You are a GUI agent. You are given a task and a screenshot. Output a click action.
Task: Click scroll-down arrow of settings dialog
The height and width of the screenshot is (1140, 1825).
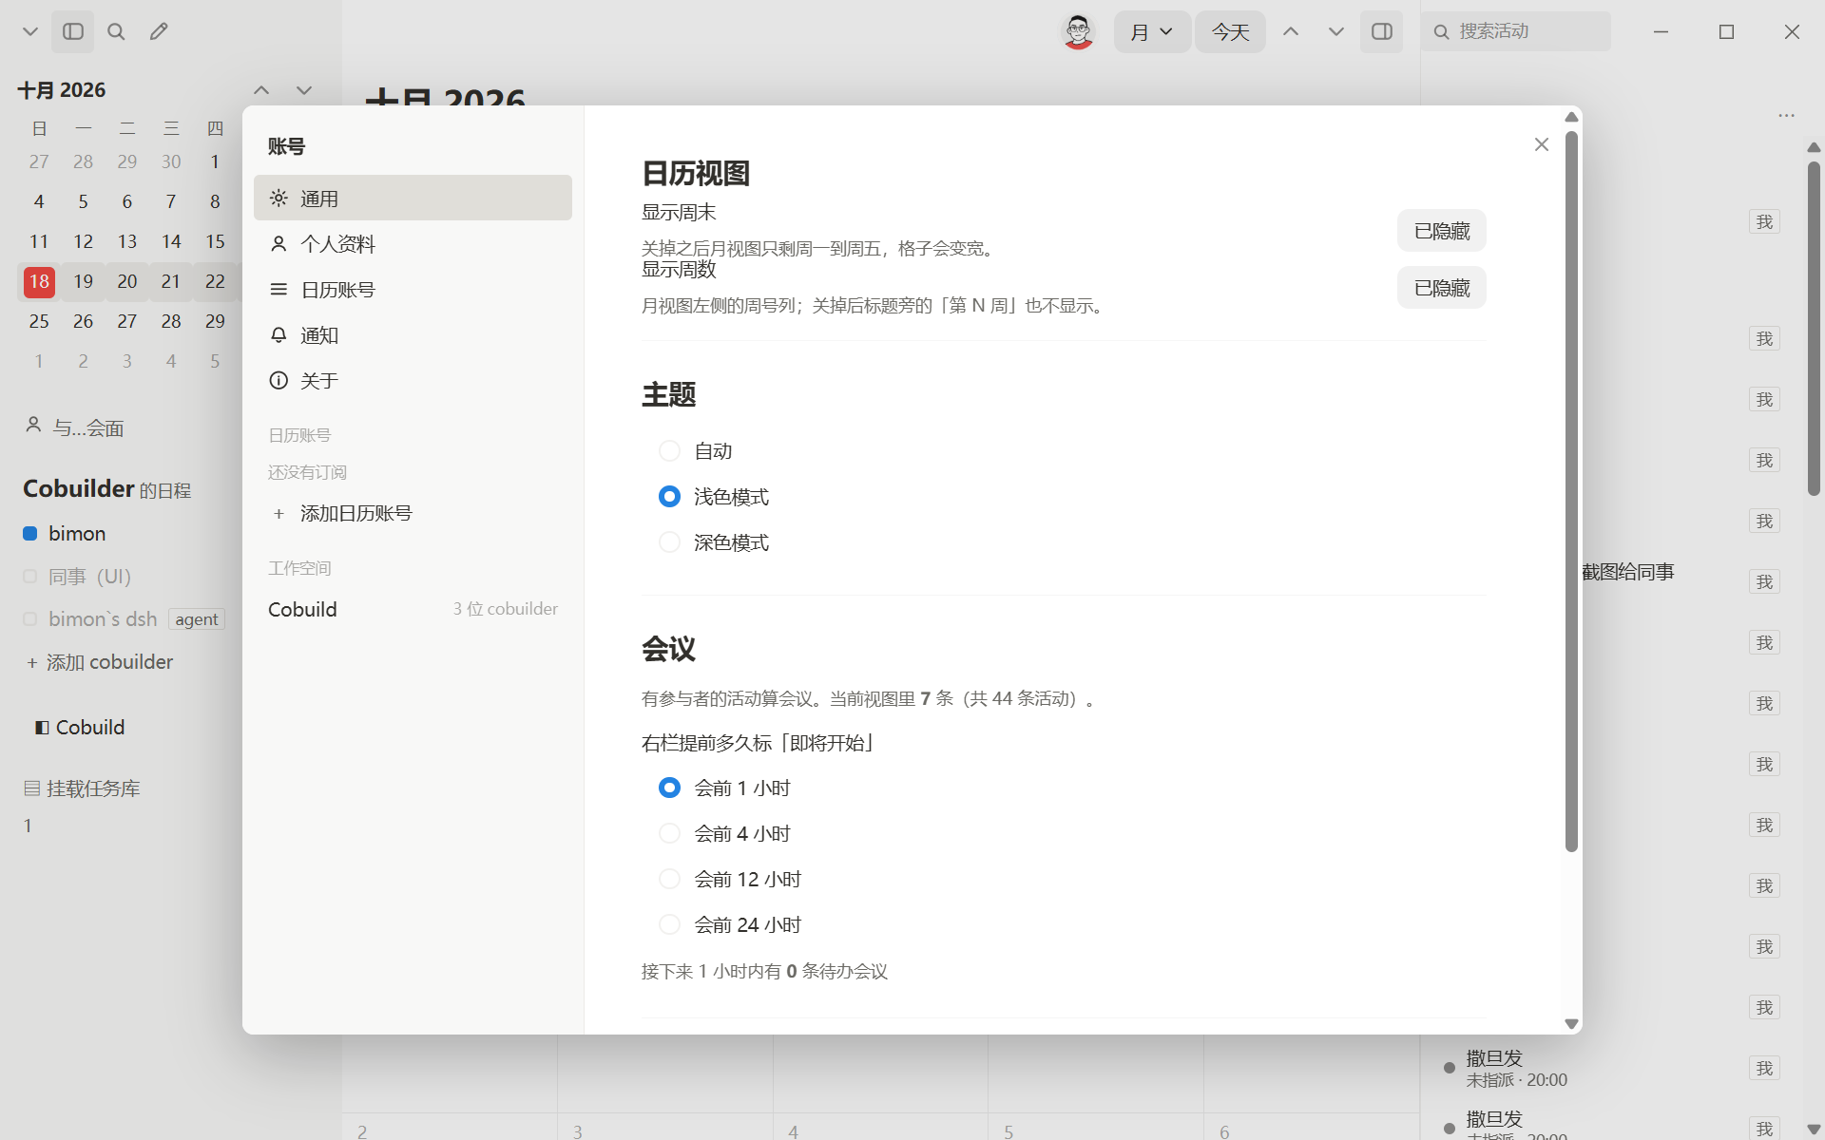coord(1571,1024)
